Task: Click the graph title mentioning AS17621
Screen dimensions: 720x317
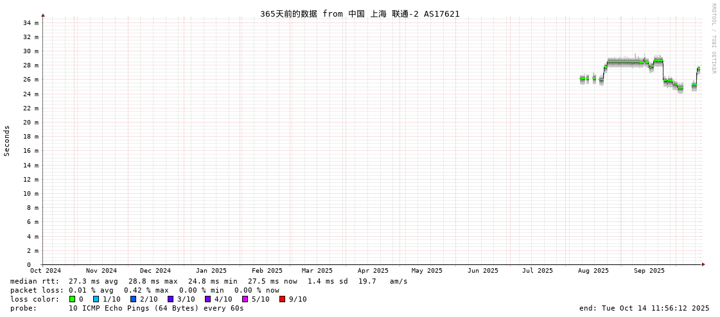Action: click(360, 13)
